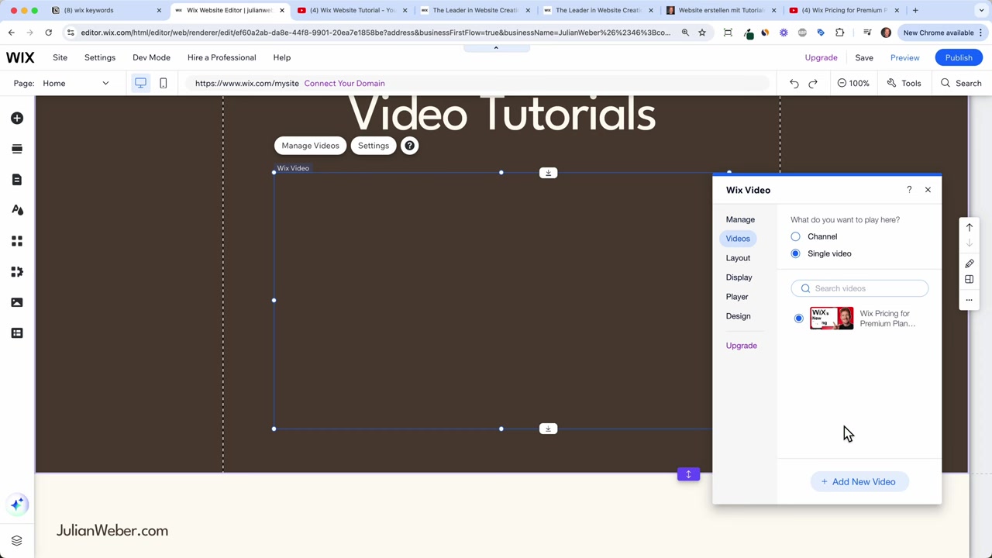The image size is (992, 558).
Task: Click the move up arrow on right toolbar
Action: pyautogui.click(x=969, y=227)
